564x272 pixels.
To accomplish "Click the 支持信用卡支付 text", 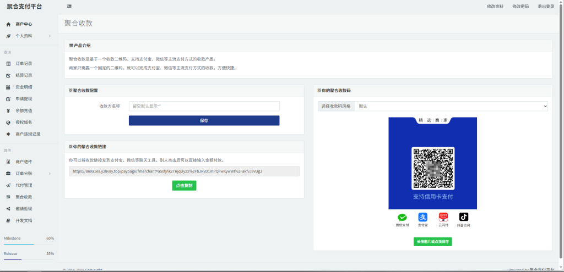I will (x=433, y=197).
